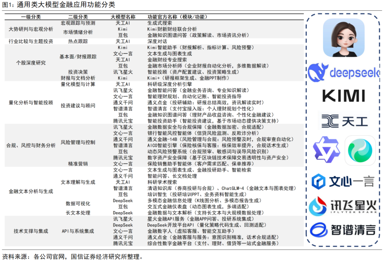
Task: Click the API与系统集成 subcategory
Action: (x=78, y=231)
